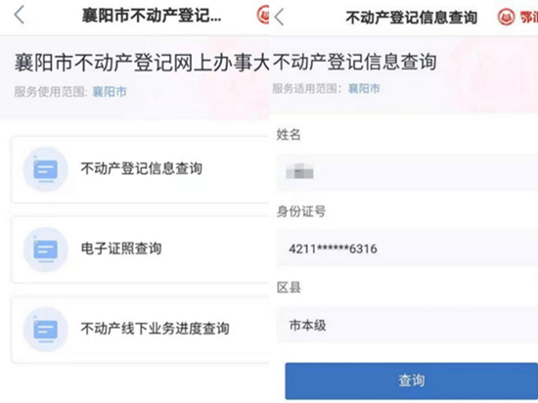This screenshot has width=538, height=403.
Task: Go back from the 襄阳市不动产登记 page
Action: 20,16
